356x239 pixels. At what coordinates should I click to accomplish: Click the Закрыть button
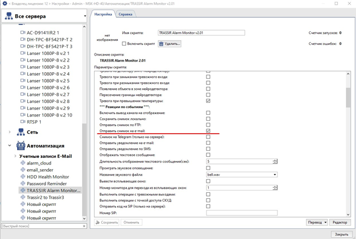(341, 234)
